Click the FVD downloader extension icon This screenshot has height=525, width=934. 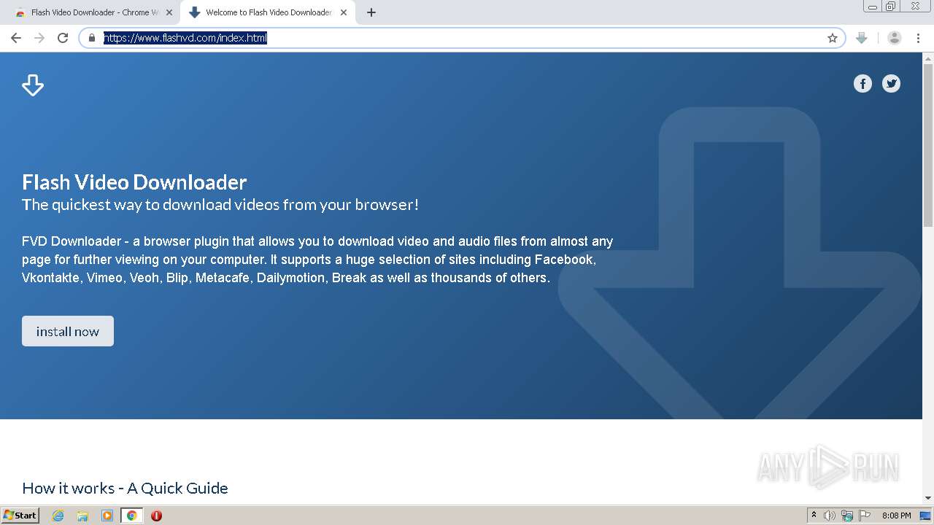tap(862, 38)
